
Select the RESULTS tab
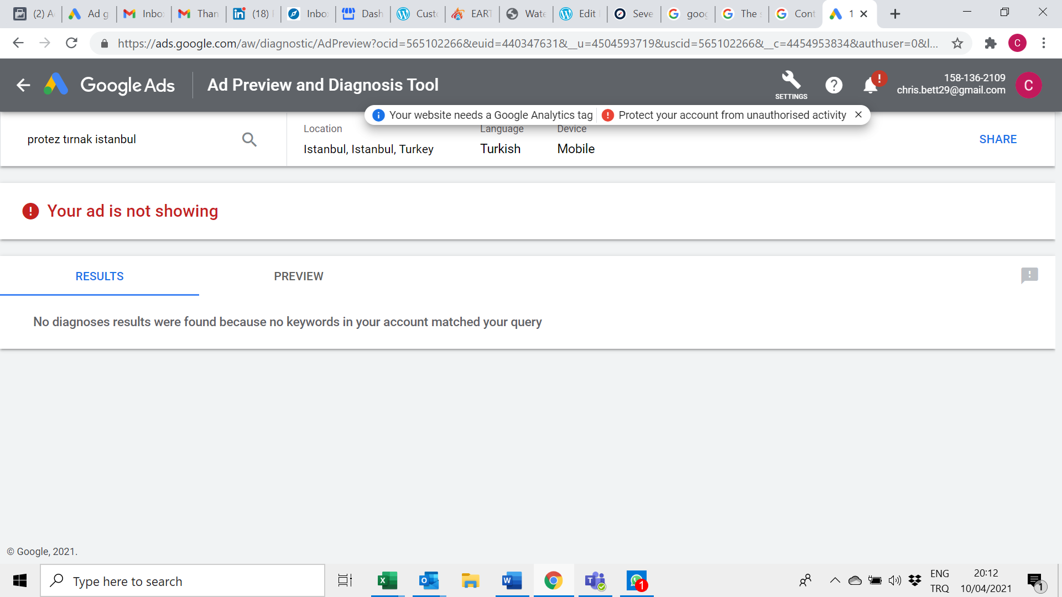(x=100, y=276)
